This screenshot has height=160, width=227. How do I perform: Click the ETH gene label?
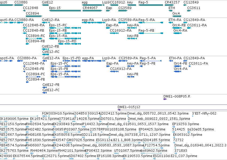[x=172, y=8]
